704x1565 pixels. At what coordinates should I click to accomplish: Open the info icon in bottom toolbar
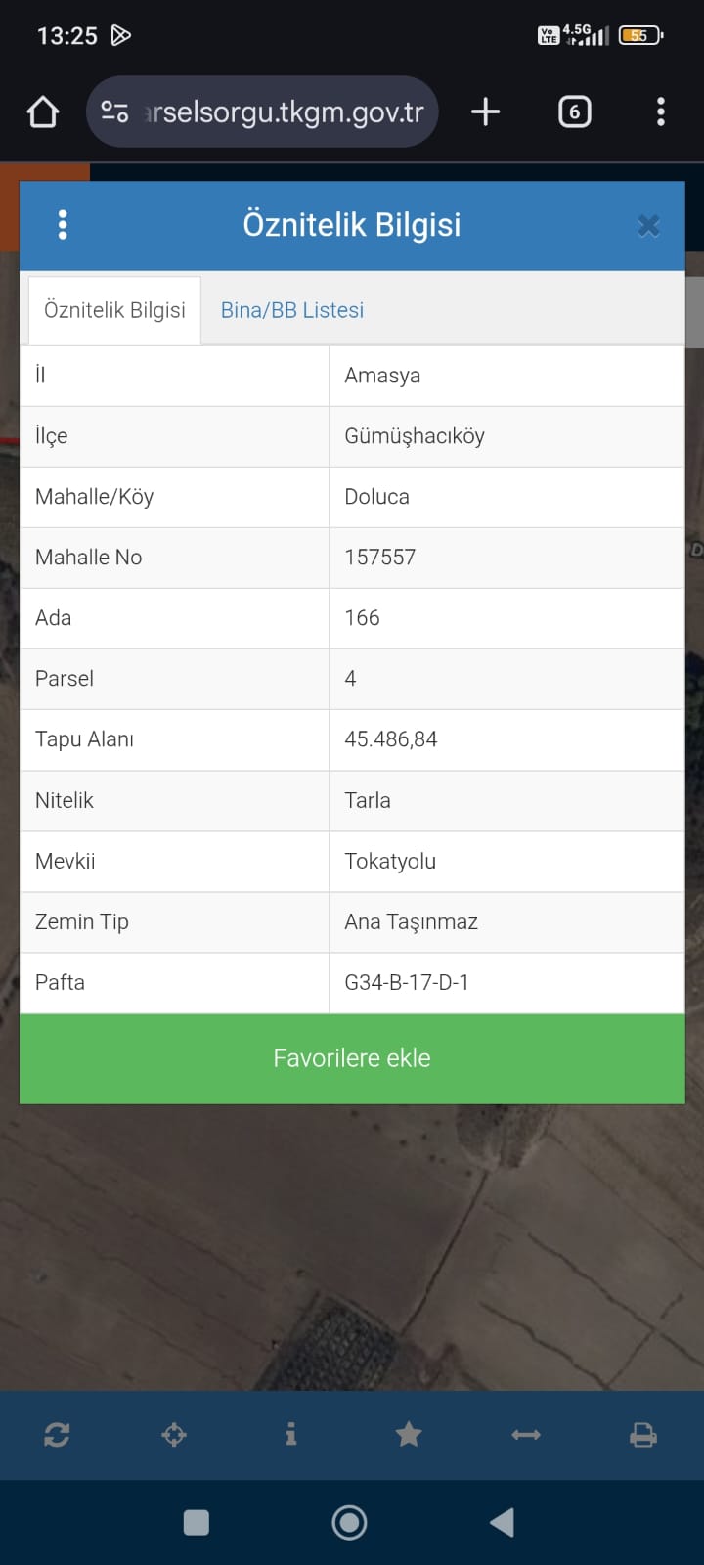[x=290, y=1435]
